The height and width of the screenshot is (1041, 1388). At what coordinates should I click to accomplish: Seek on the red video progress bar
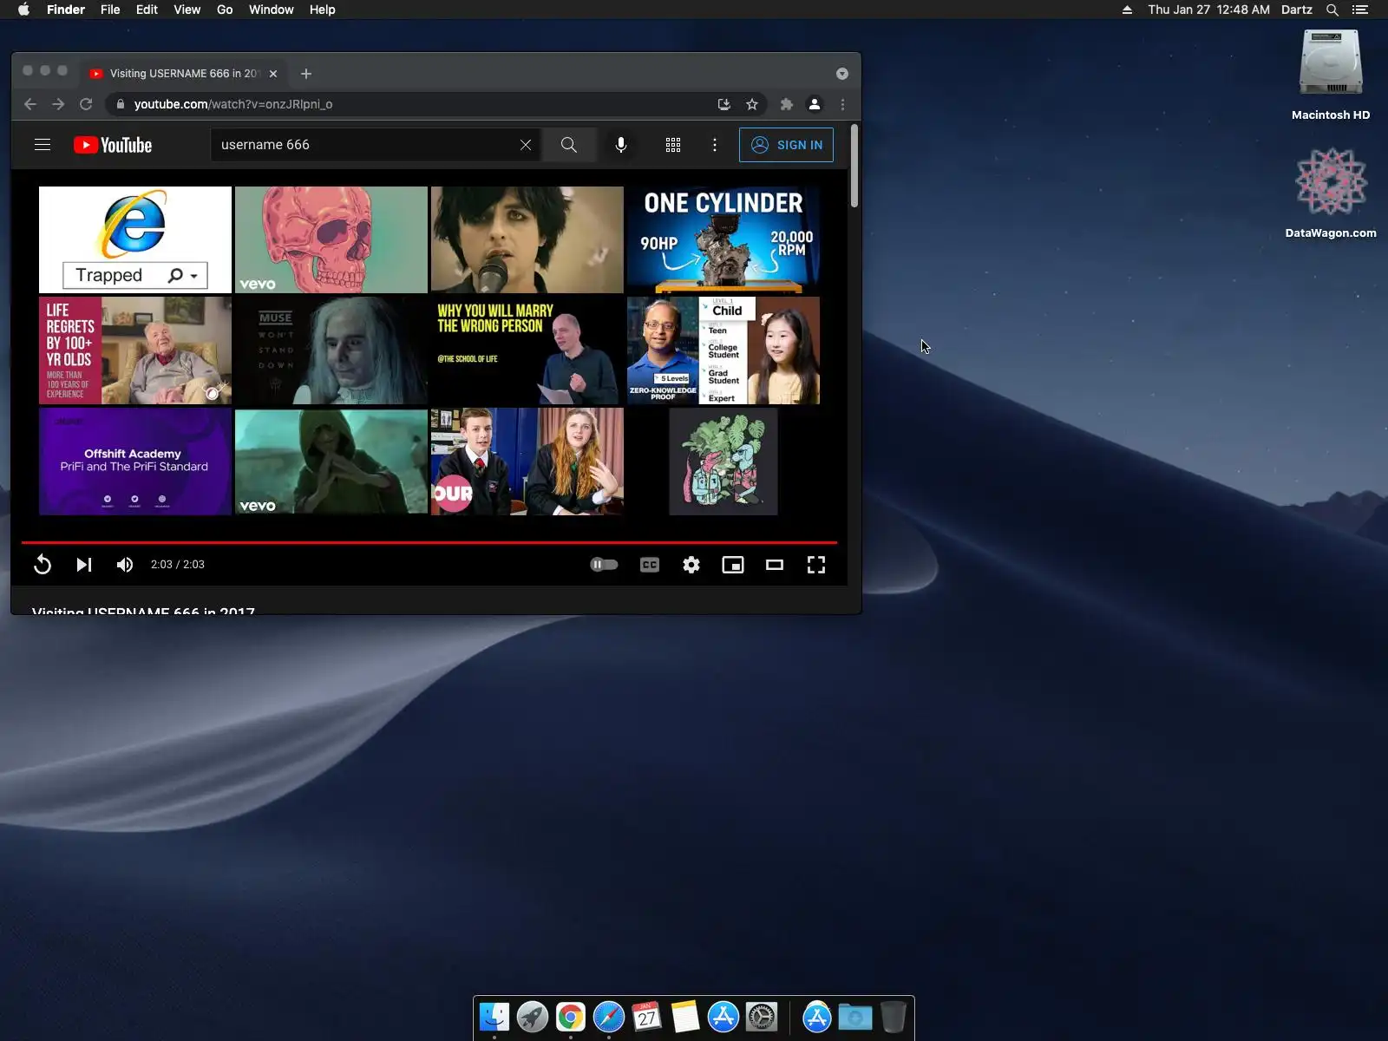click(429, 542)
